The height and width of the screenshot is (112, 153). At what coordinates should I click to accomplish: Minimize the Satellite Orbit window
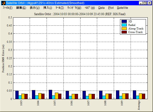point(141,3)
